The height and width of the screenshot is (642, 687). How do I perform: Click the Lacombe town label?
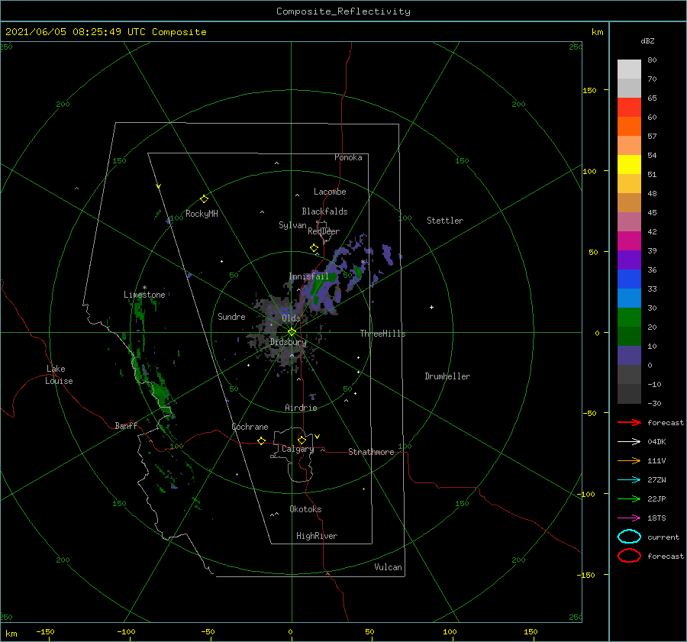pos(330,192)
